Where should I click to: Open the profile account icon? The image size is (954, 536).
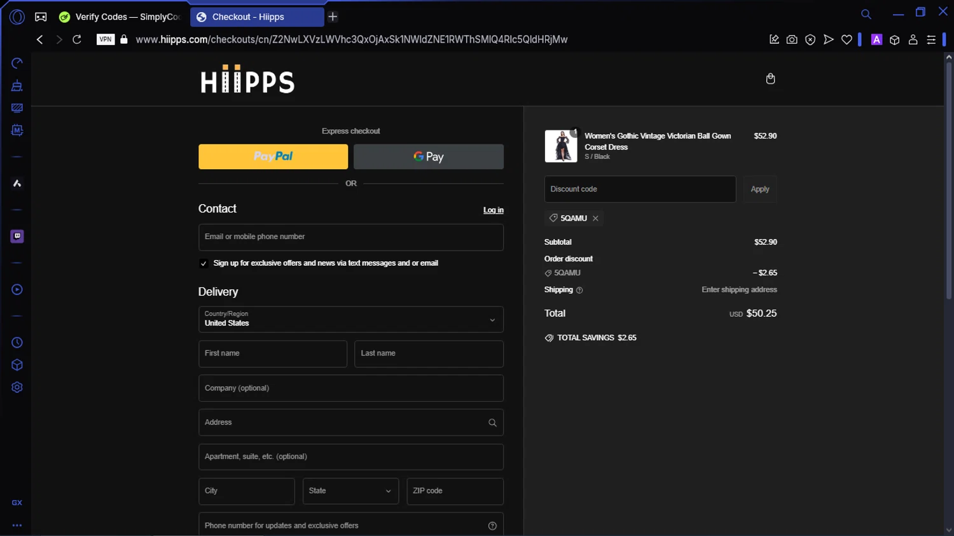point(913,39)
